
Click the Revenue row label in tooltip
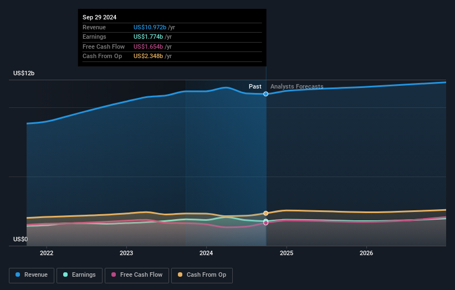[94, 27]
